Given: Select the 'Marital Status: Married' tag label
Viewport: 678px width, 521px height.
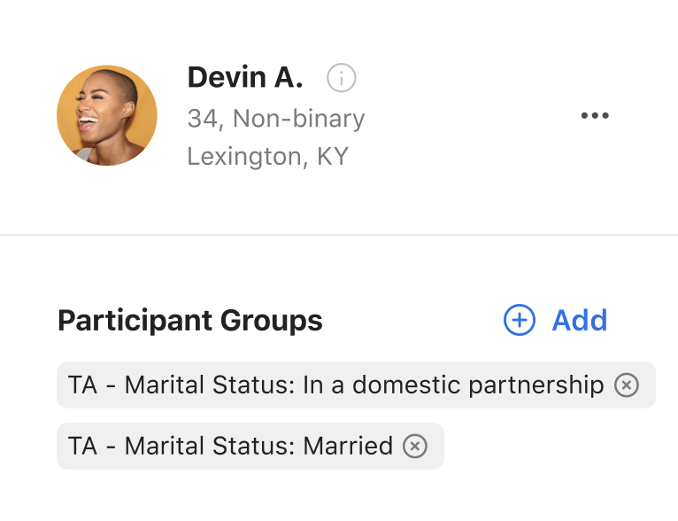Looking at the screenshot, I should click(x=230, y=446).
